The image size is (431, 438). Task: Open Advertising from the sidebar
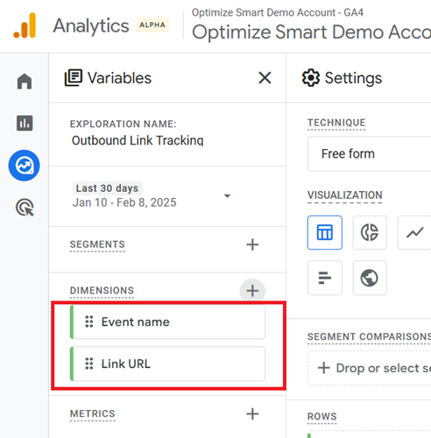pos(25,208)
